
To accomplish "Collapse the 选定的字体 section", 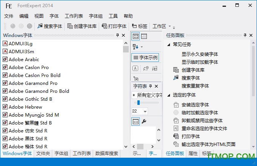I will click(x=168, y=95).
